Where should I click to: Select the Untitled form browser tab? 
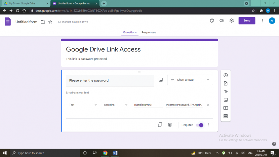tap(74, 3)
